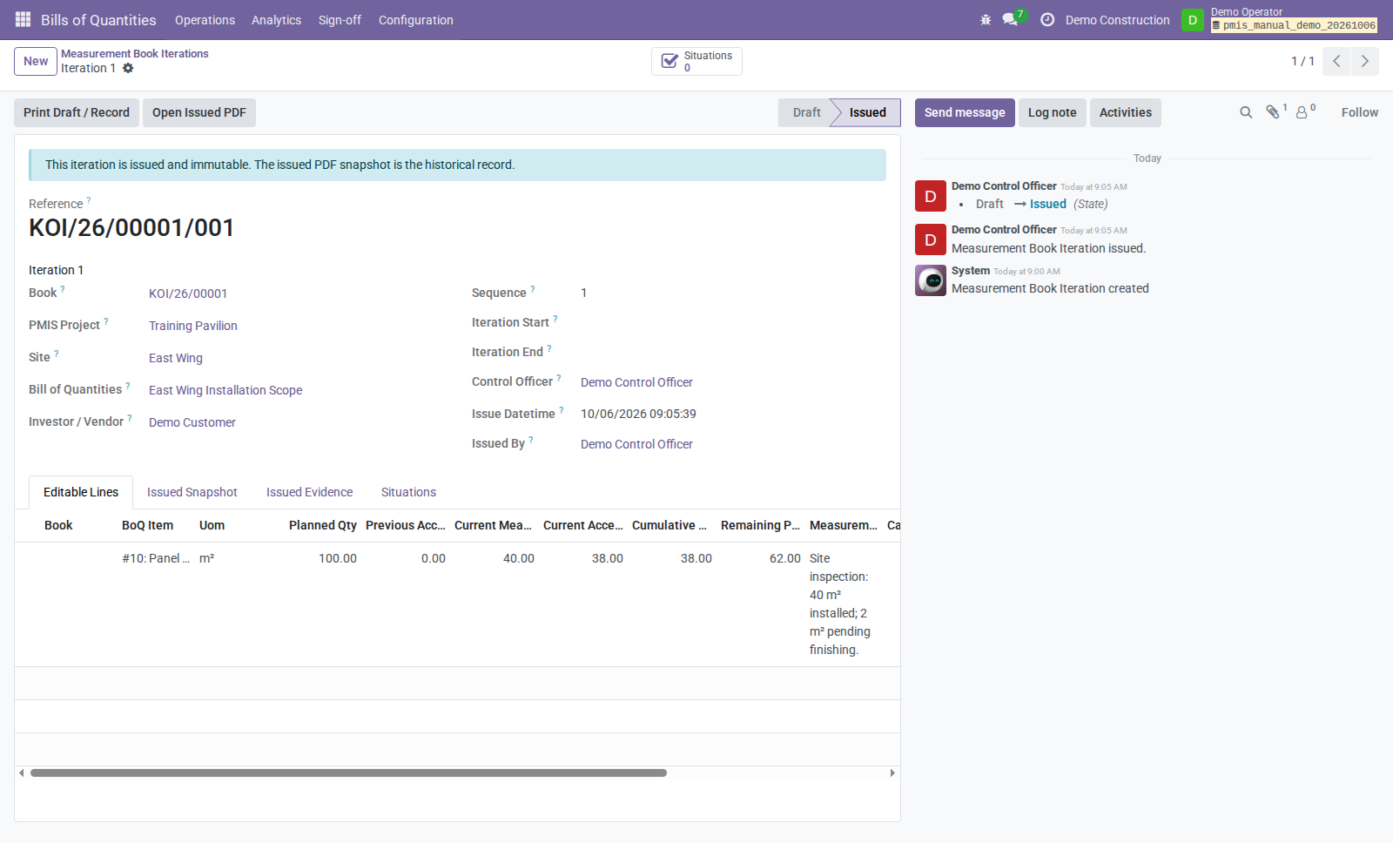The height and width of the screenshot is (843, 1393).
Task: Open Analytics menu
Action: point(276,20)
